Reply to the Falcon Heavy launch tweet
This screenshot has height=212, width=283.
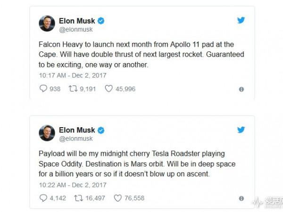tap(43, 89)
